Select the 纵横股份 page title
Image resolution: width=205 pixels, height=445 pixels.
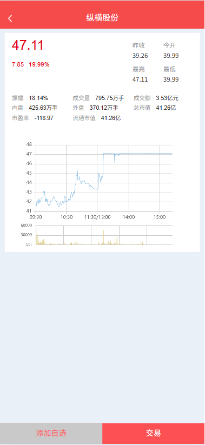(x=103, y=18)
